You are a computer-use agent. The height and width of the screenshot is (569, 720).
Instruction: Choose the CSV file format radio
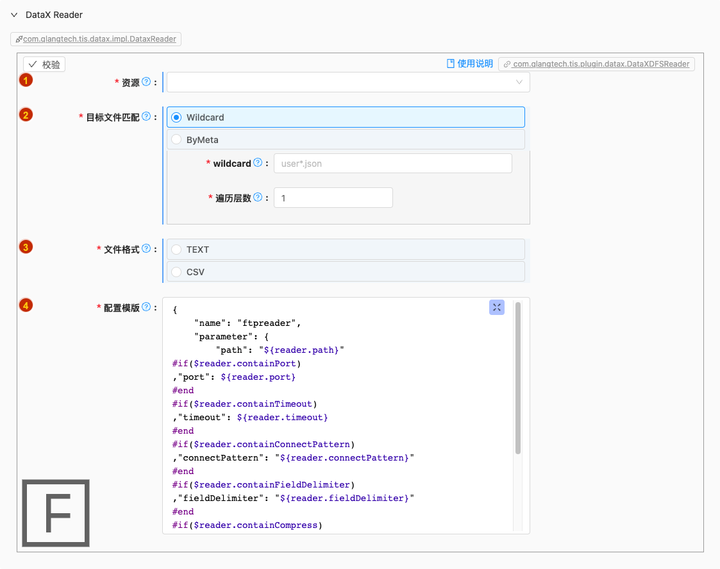346,271
